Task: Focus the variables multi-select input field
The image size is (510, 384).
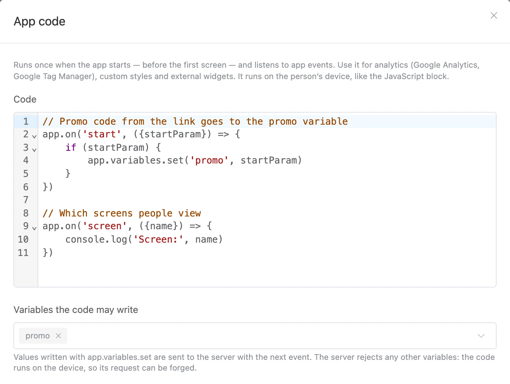Action: click(255, 336)
